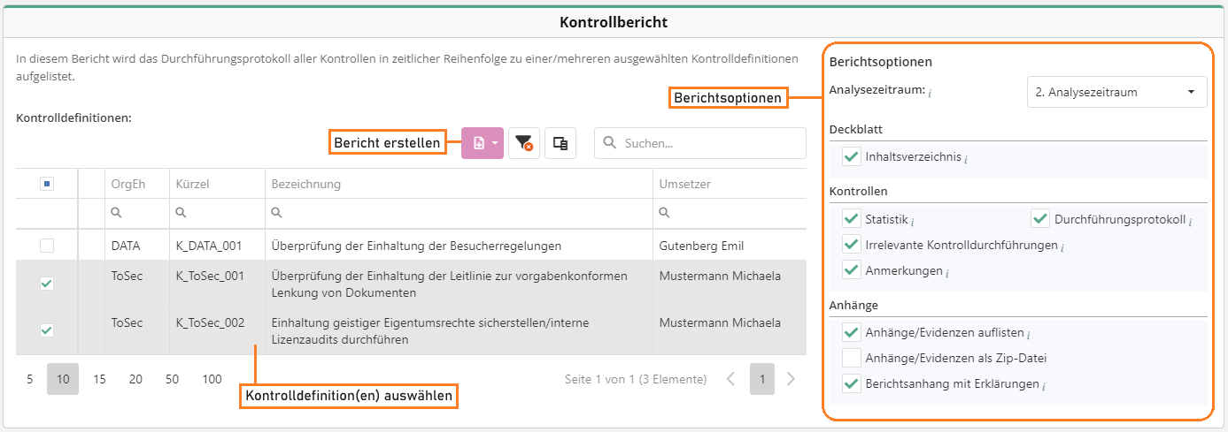Viewport: 1228px width, 432px height.
Task: Sort by the Kürzel column header
Action: (x=191, y=184)
